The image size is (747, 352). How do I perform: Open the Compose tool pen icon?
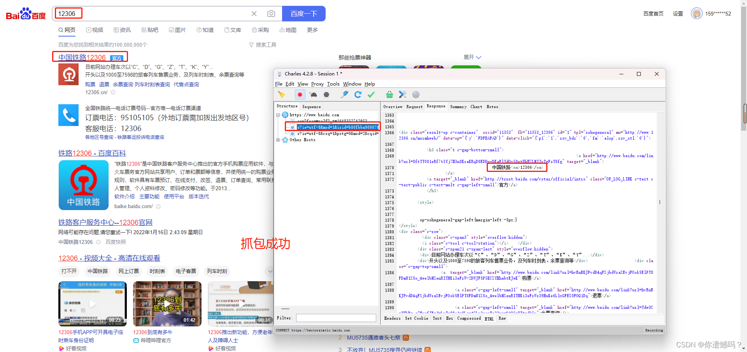[x=344, y=95]
